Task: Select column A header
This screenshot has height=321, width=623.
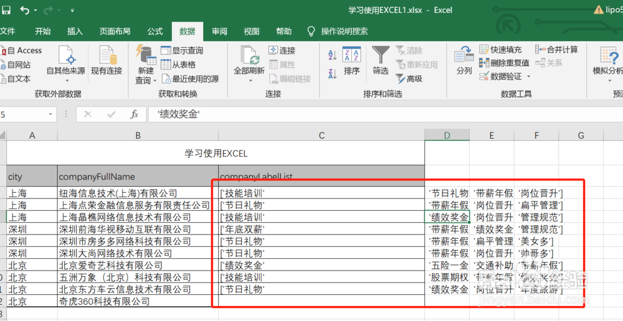Action: click(32, 135)
